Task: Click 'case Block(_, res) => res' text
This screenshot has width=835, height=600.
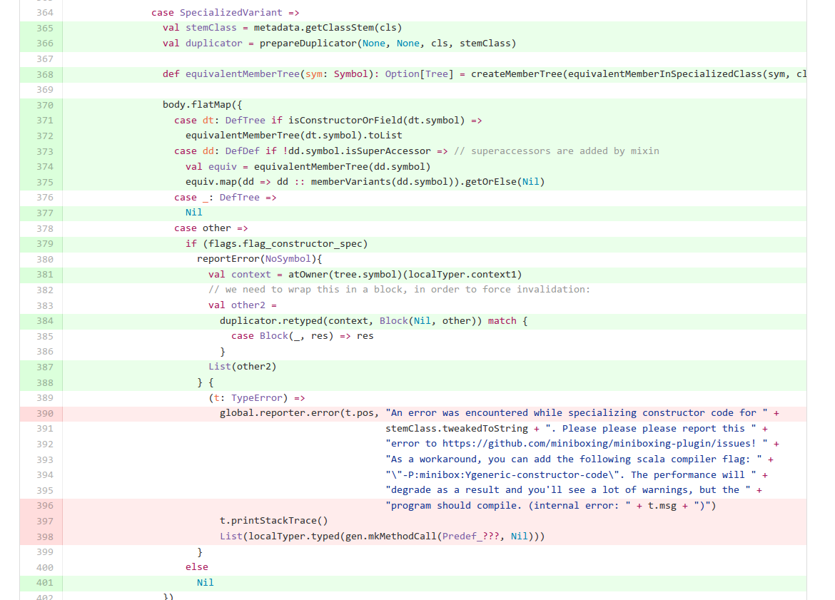Action: pos(303,337)
